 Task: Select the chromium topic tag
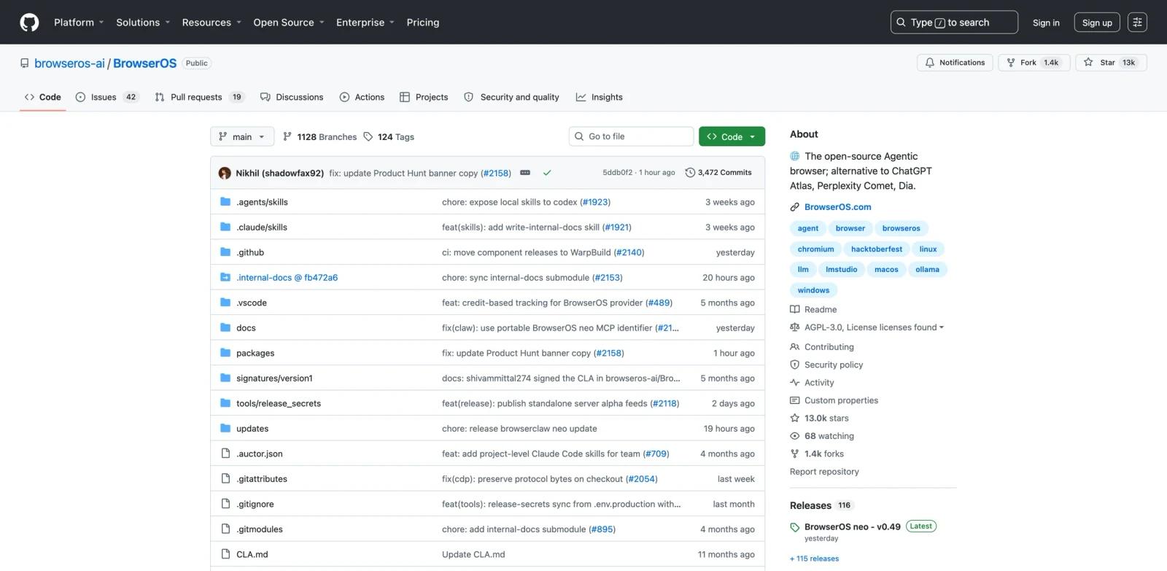[x=815, y=249]
